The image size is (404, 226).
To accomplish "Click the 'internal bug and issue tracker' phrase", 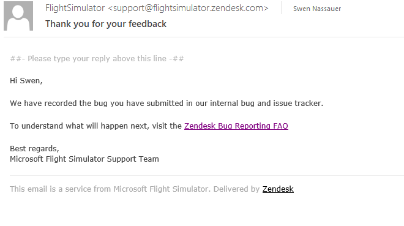I will point(266,104).
